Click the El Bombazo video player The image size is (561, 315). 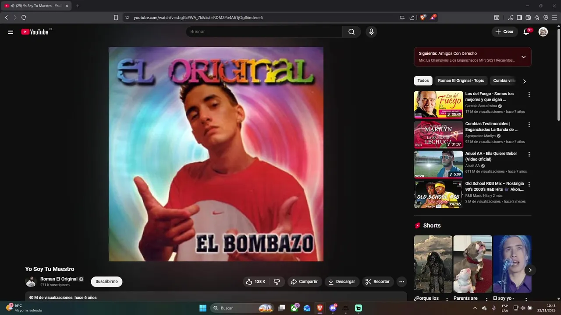point(216,154)
